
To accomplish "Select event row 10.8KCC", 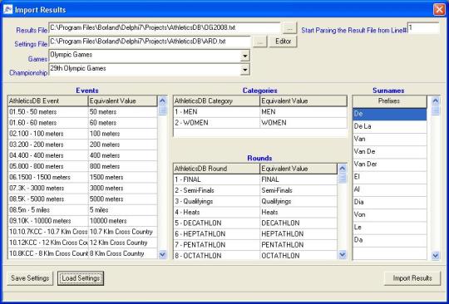I will (83, 253).
